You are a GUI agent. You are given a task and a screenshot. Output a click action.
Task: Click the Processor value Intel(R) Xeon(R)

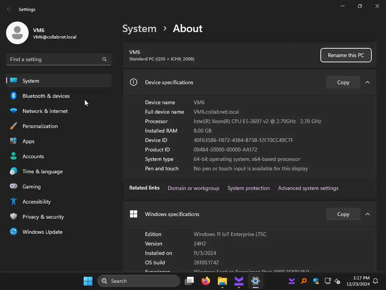pos(257,121)
